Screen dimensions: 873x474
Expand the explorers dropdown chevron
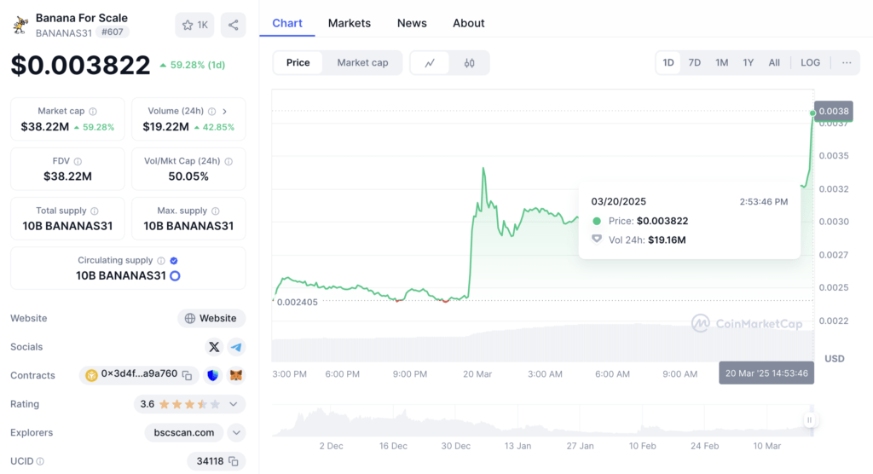point(237,433)
